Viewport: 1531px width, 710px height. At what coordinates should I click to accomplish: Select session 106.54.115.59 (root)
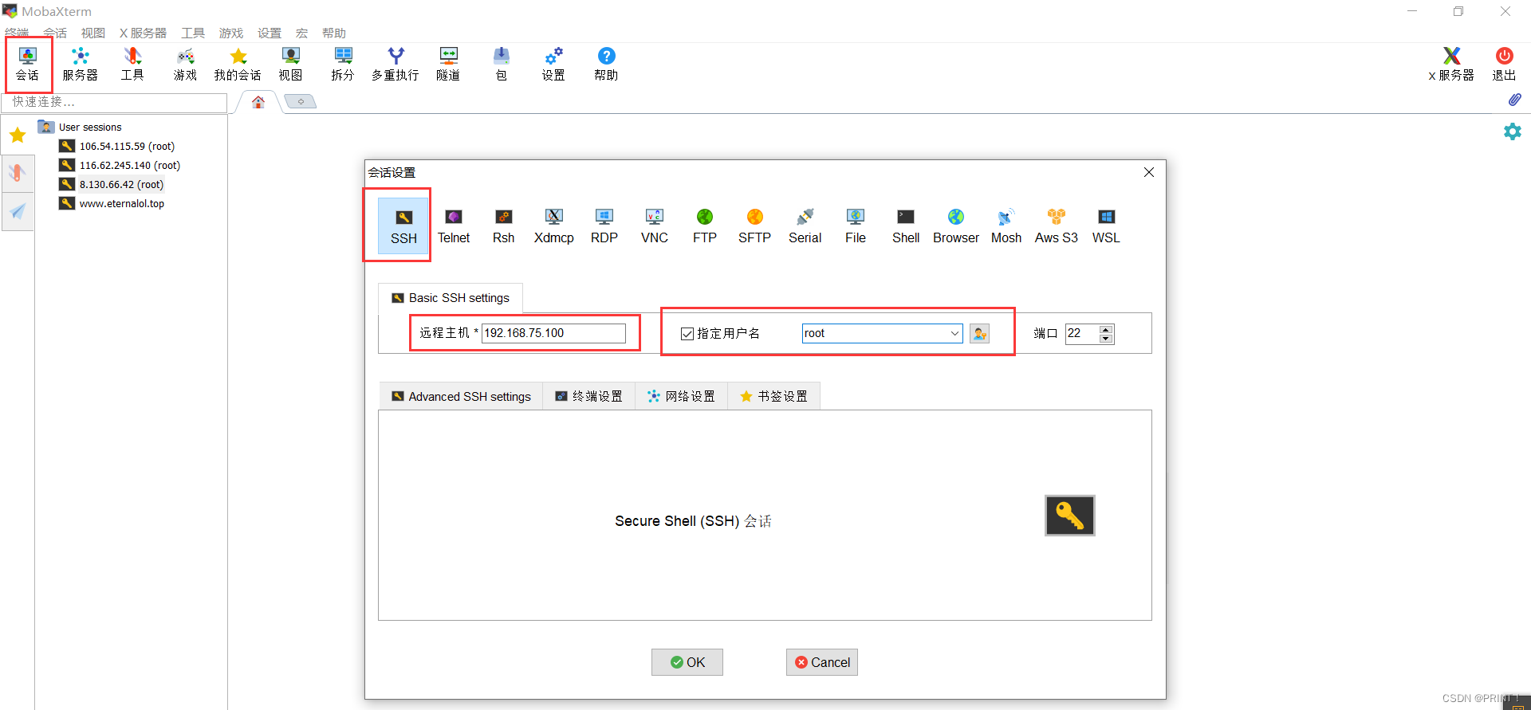(127, 146)
